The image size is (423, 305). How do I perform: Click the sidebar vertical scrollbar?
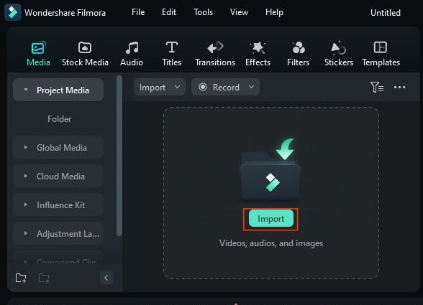(x=119, y=156)
